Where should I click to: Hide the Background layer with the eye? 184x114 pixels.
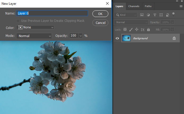117,38
